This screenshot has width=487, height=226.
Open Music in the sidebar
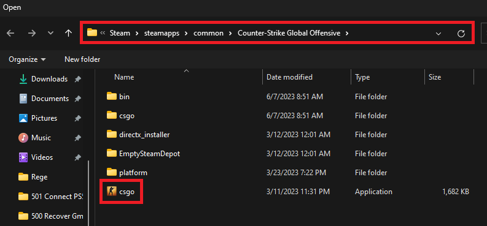tap(41, 138)
